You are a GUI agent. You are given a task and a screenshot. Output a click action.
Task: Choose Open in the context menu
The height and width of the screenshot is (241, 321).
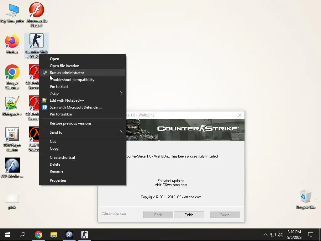82,59
